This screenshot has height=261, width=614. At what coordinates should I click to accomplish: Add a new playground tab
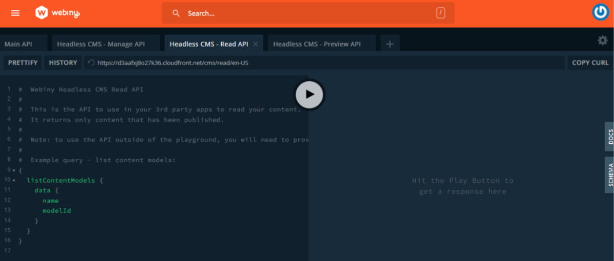click(390, 44)
